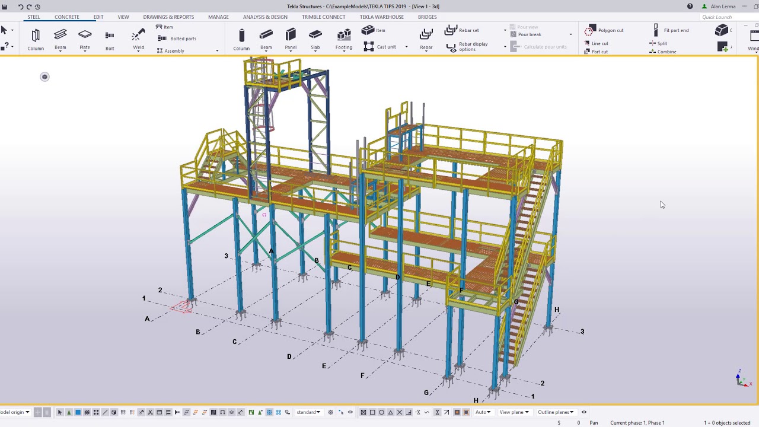Switch to the CONCRETE ribbon tab
The image size is (759, 427).
point(67,17)
